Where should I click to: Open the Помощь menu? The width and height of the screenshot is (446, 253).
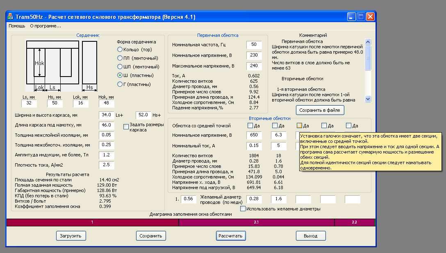[x=17, y=26]
